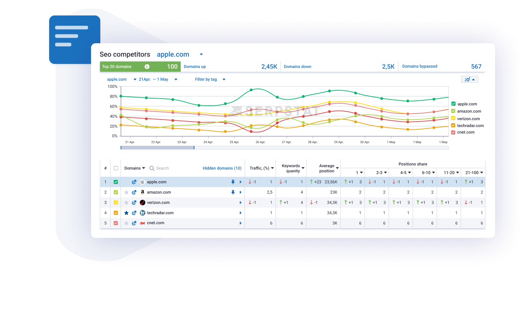Uncheck the verizon.com row checkbox

[x=116, y=203]
